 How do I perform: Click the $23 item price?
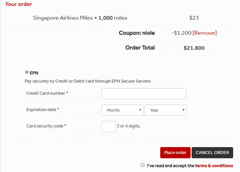(194, 18)
